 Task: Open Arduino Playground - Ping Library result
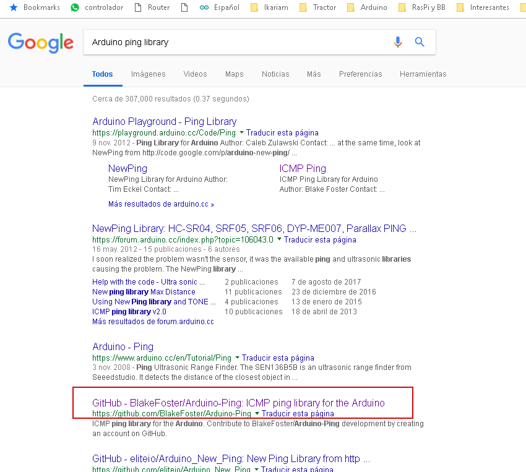(165, 121)
